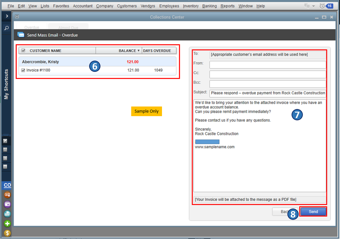
Task: Select the shortcut arrow sidebar icon
Action: click(x=5, y=141)
